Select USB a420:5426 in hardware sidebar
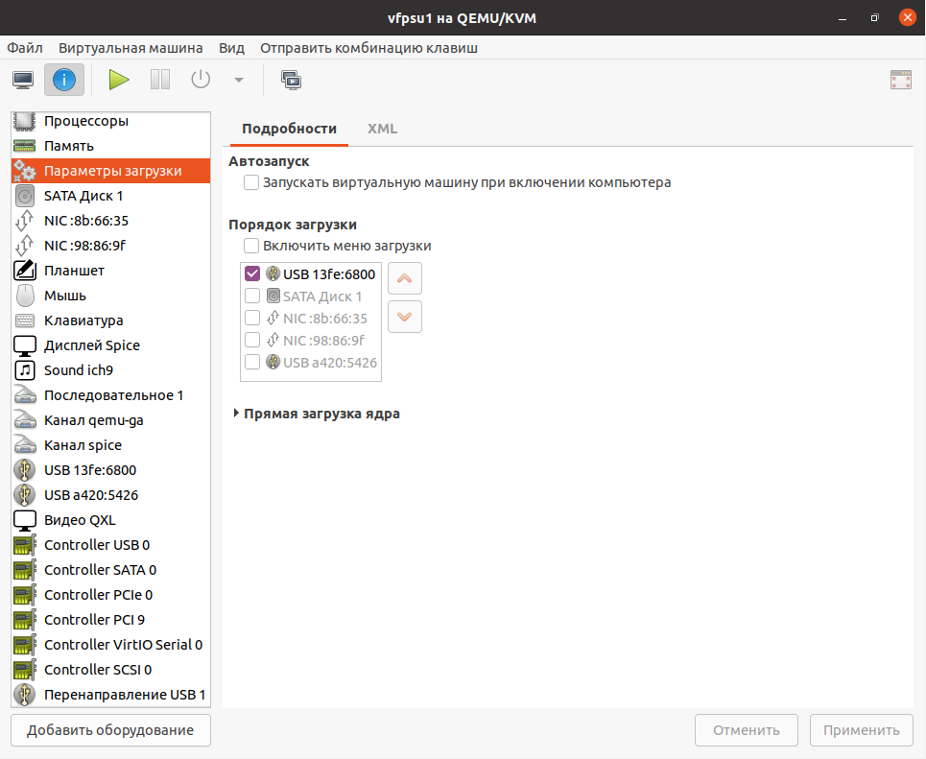The width and height of the screenshot is (926, 759). (111, 495)
